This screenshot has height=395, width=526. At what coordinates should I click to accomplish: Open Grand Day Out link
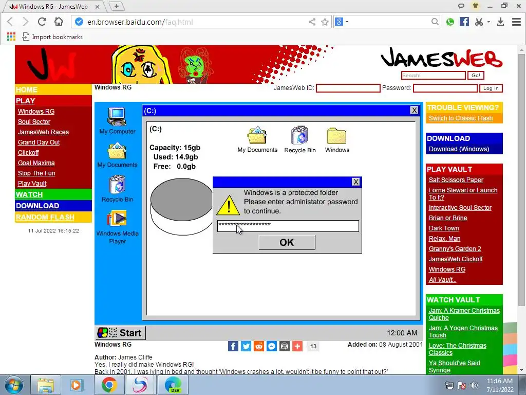[x=39, y=142]
